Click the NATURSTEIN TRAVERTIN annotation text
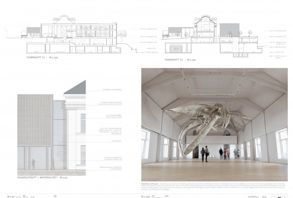293x198 pixels. 113,158
